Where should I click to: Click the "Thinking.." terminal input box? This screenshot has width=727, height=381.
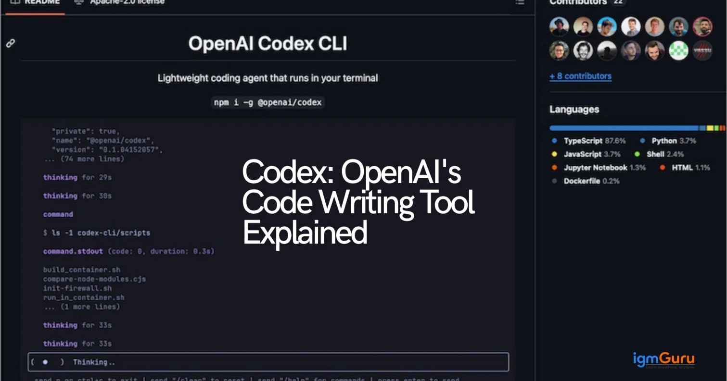[268, 362]
